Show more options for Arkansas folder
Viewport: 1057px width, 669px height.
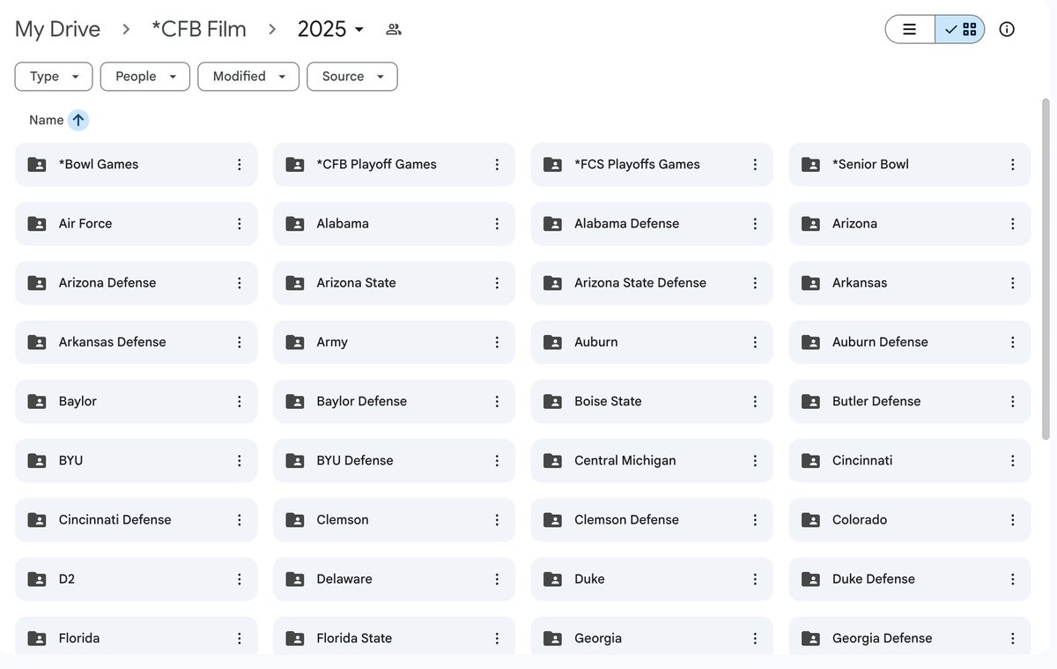[x=1013, y=283]
